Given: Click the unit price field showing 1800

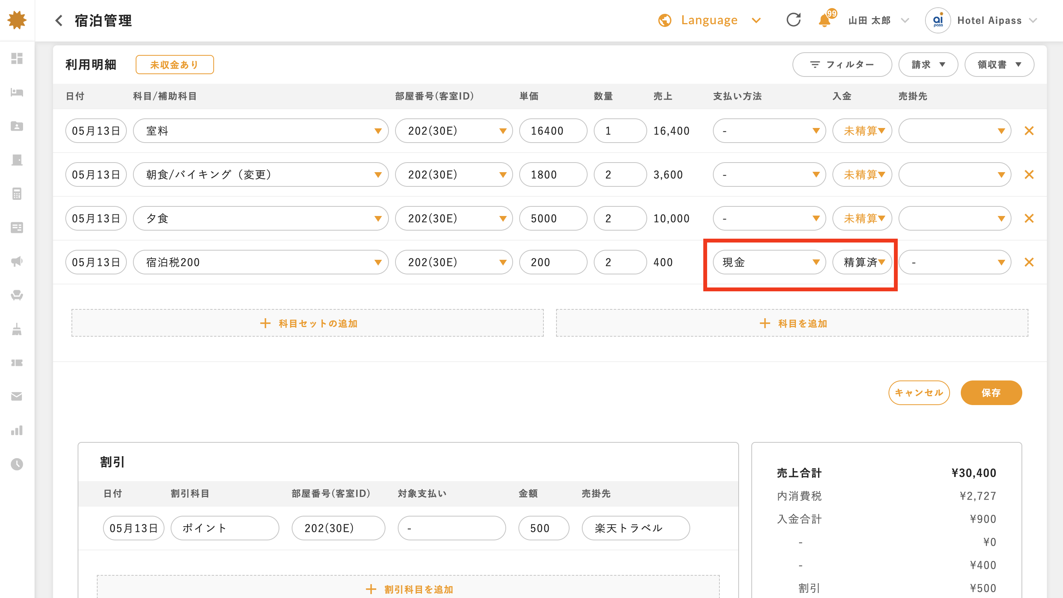Looking at the screenshot, I should tap(553, 174).
